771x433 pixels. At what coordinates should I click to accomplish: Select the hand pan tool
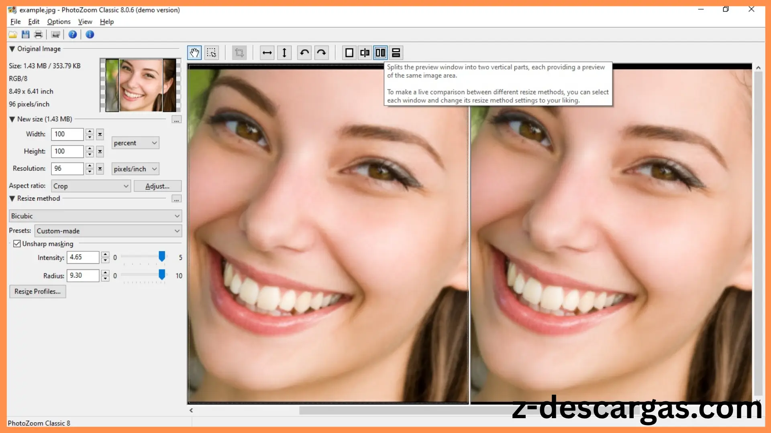pos(195,53)
